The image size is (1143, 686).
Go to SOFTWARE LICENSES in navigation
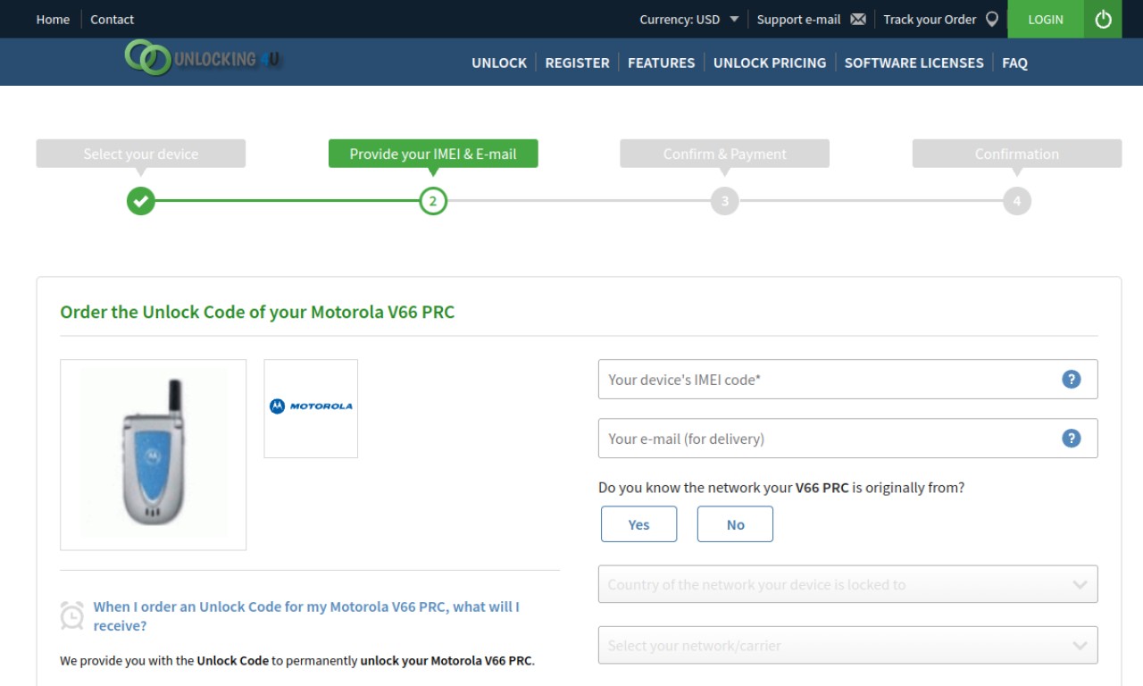[914, 63]
